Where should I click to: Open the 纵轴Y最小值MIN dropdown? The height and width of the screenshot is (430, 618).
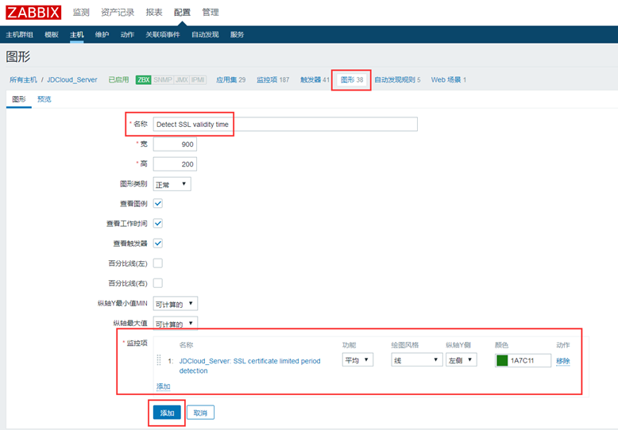pos(176,304)
